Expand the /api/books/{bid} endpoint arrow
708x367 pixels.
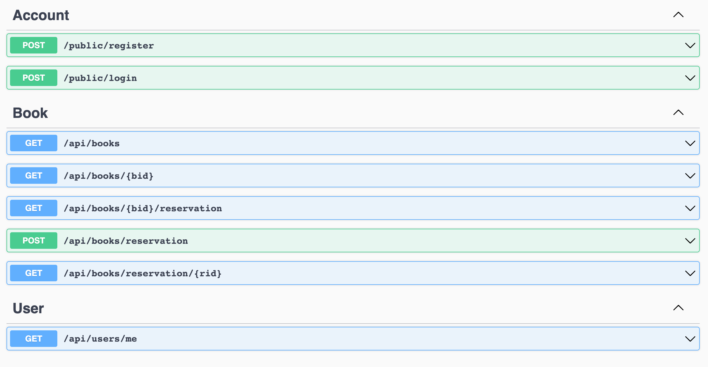690,176
